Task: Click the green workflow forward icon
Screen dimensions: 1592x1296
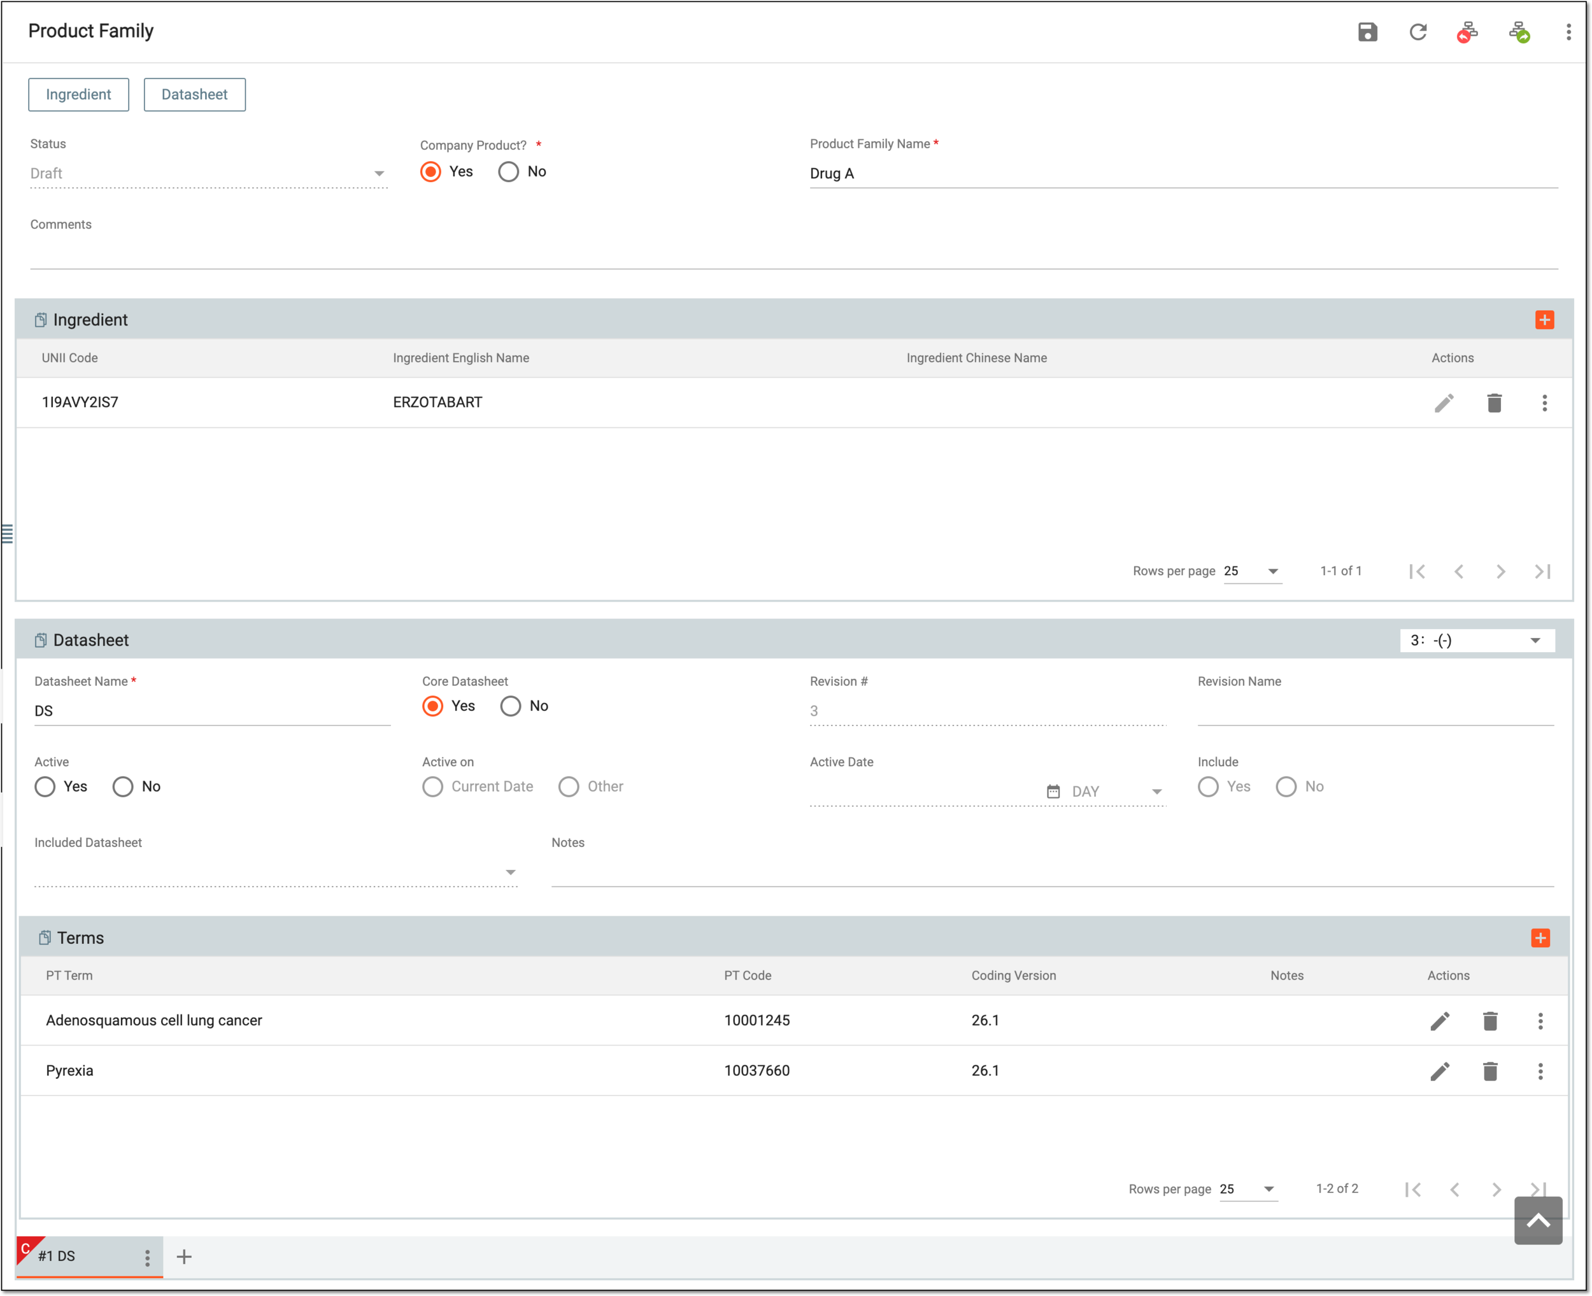Action: (1519, 32)
